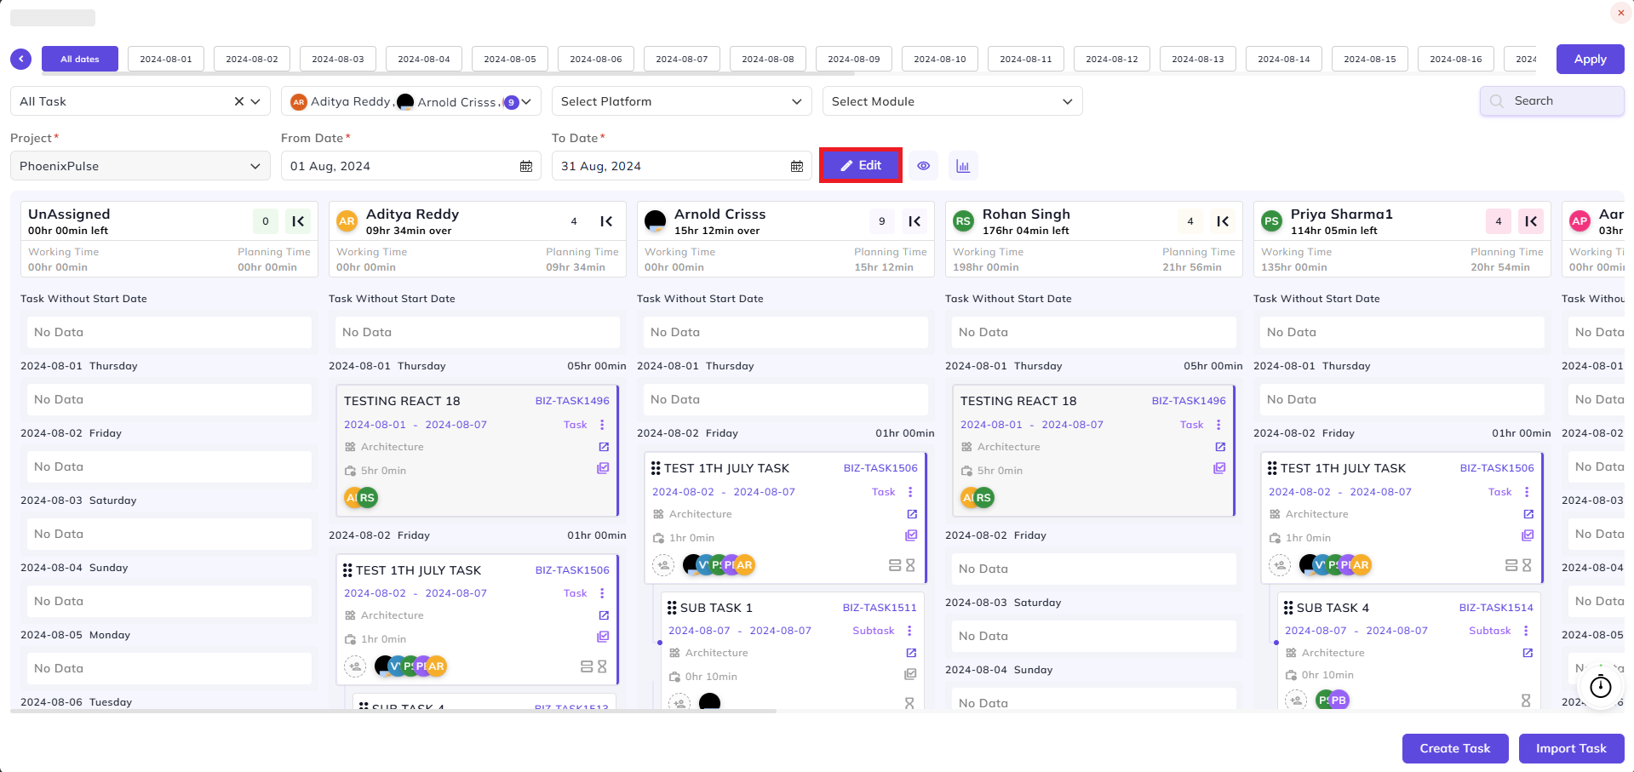Screen dimensions: 1634x772
Task: Click the Subtask label on SUB TASK 1 card
Action: point(874,631)
